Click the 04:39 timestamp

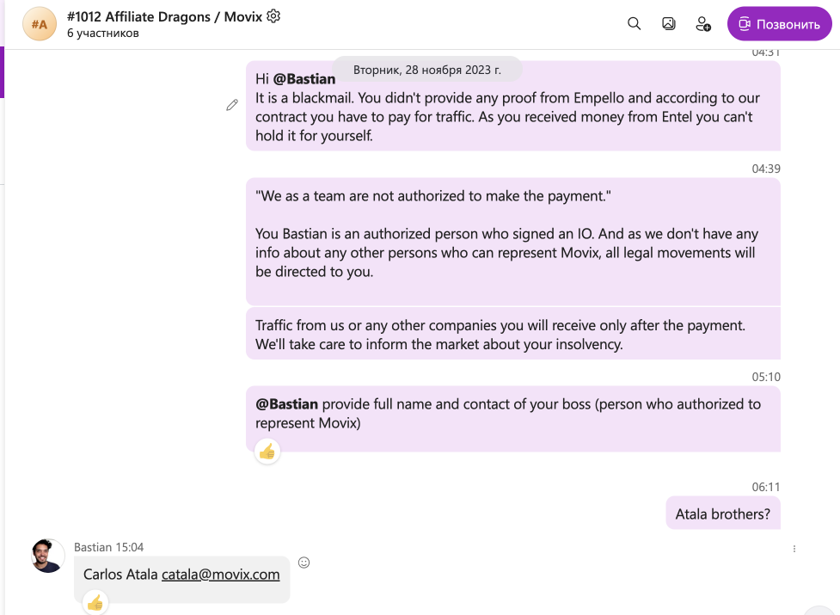(766, 169)
